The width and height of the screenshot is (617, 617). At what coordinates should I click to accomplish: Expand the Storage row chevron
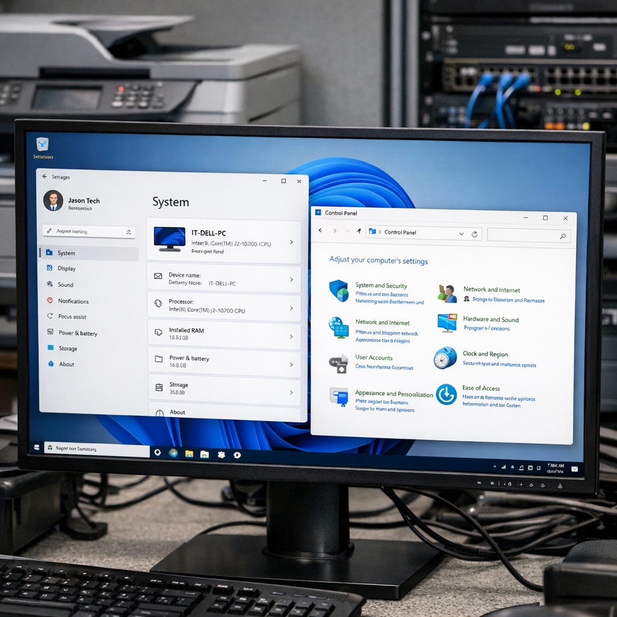click(x=291, y=392)
